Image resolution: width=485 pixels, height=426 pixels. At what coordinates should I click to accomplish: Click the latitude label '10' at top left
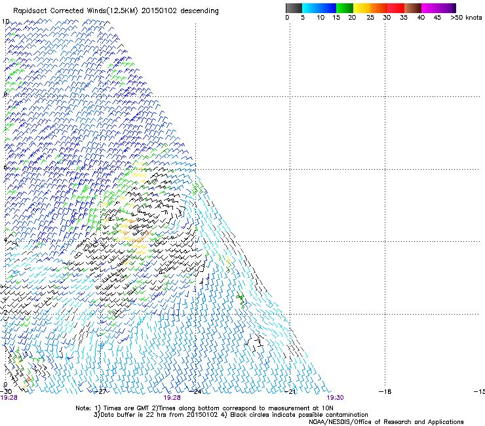[x=5, y=22]
